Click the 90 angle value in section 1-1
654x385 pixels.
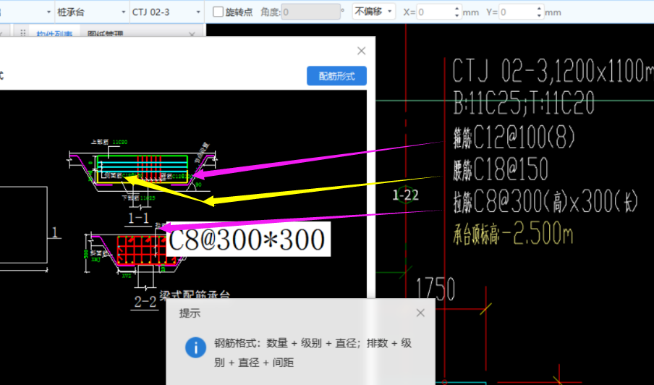198,185
